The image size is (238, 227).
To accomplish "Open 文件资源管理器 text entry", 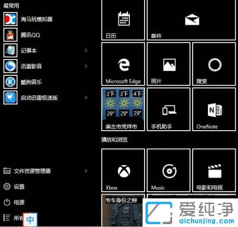I will tap(32, 171).
